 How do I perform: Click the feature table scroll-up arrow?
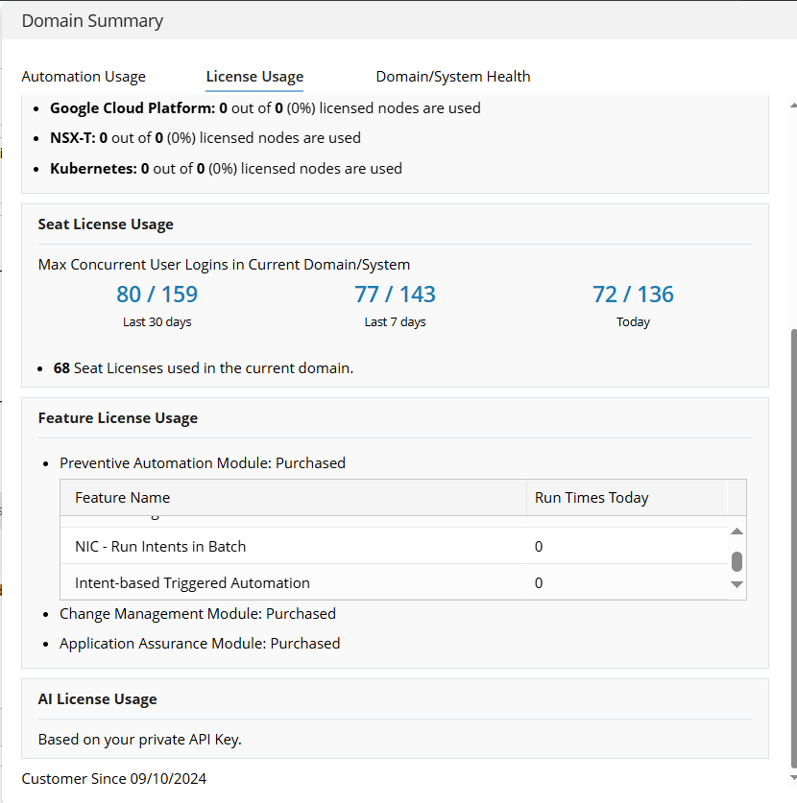coord(737,531)
